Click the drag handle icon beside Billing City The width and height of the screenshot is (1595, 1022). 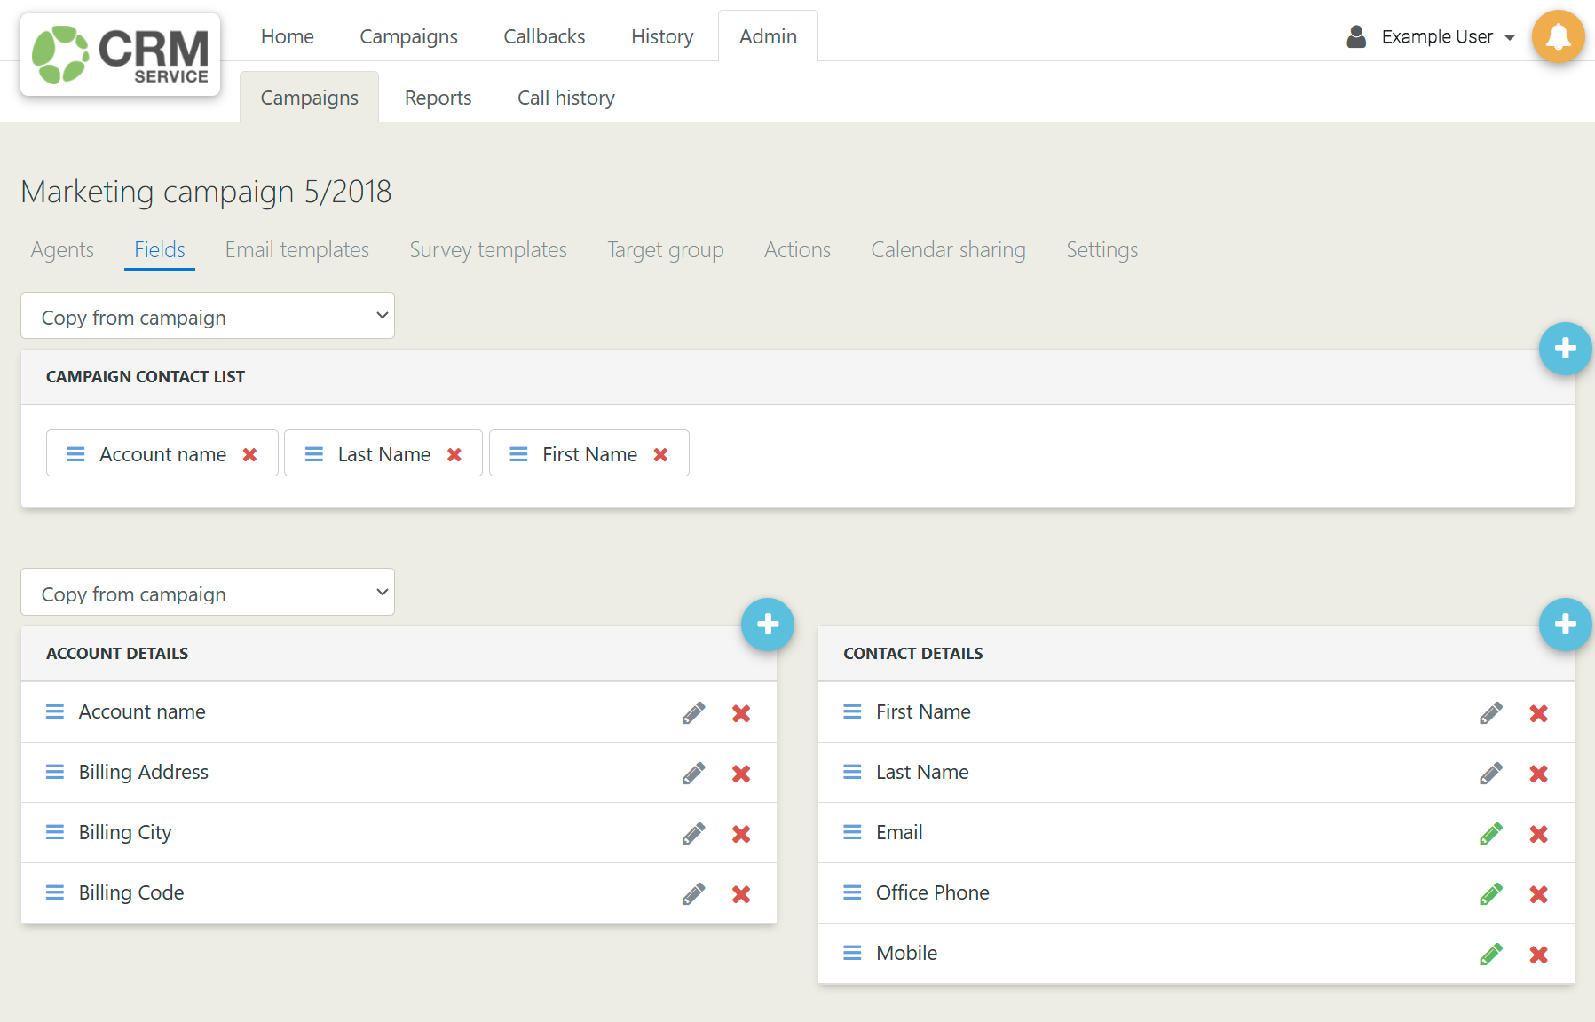54,832
